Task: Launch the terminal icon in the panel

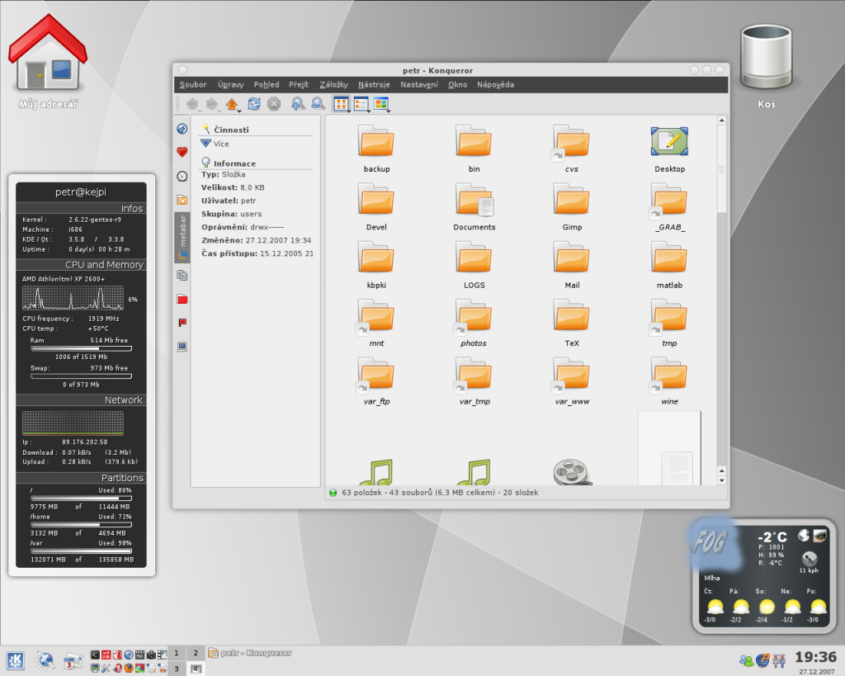Action: pos(95,655)
